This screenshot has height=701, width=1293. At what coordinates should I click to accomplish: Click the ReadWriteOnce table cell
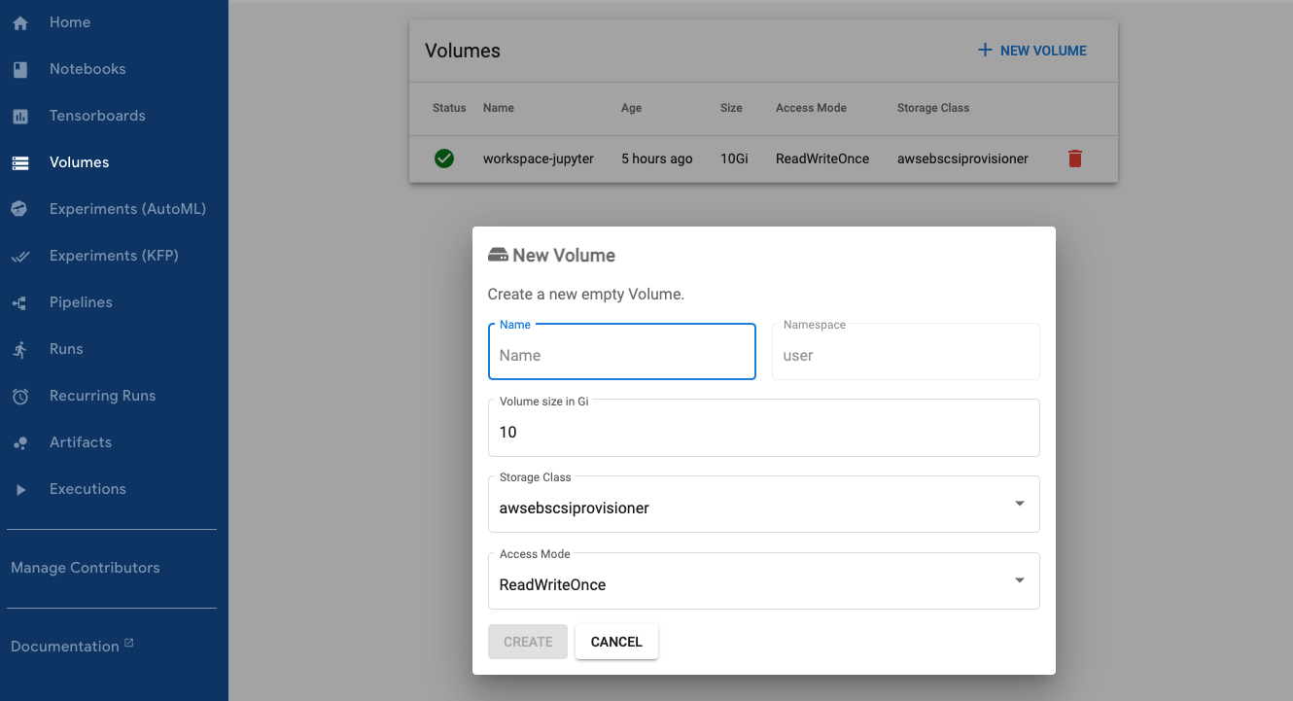tap(822, 158)
